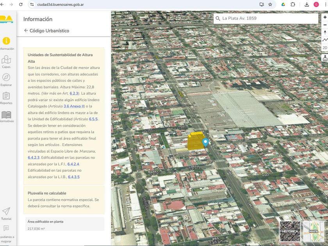This screenshot has width=328, height=246.
Task: Switch to HISTÓRICA basemap thumbnail
Action: (x=290, y=231)
